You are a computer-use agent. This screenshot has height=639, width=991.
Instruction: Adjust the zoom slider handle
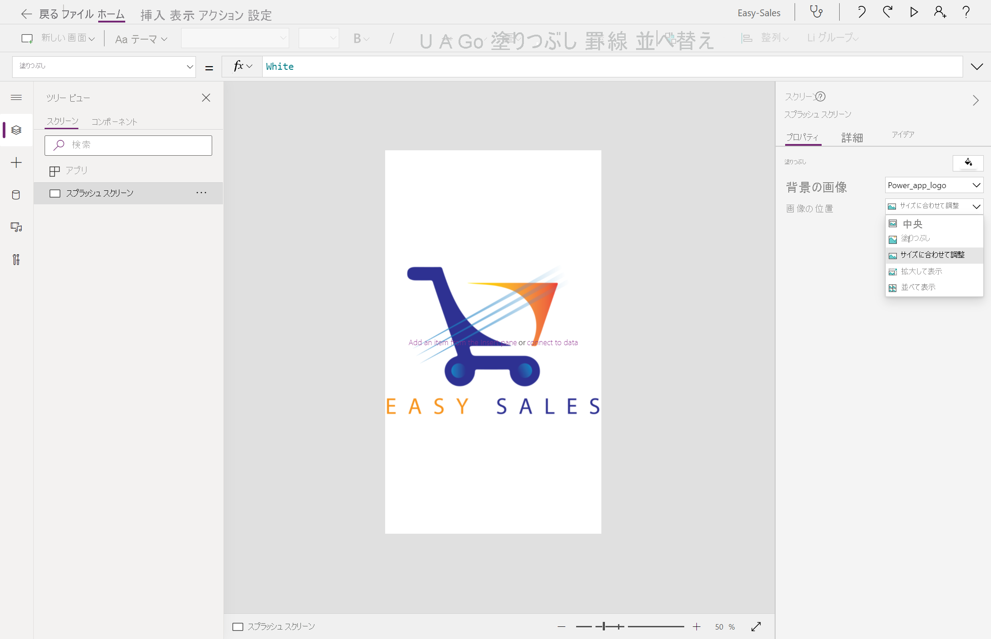604,626
